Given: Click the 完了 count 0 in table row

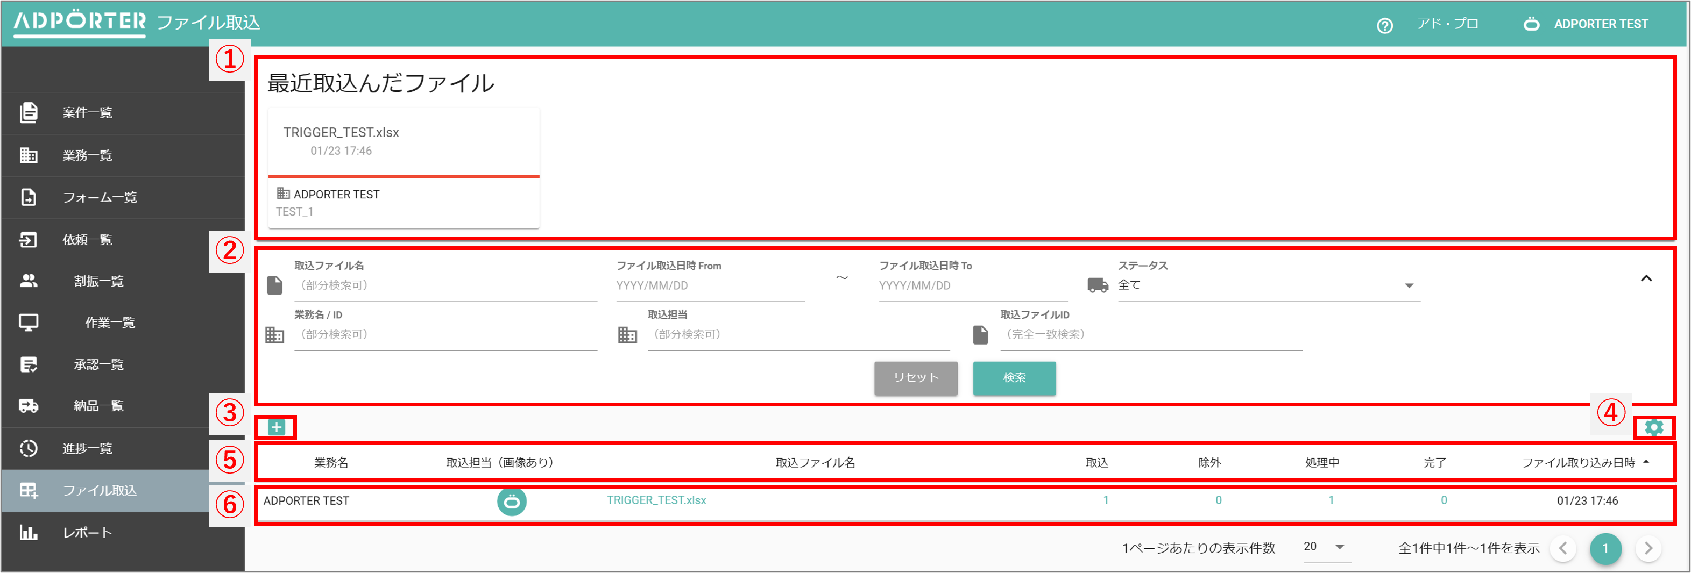Looking at the screenshot, I should point(1444,500).
